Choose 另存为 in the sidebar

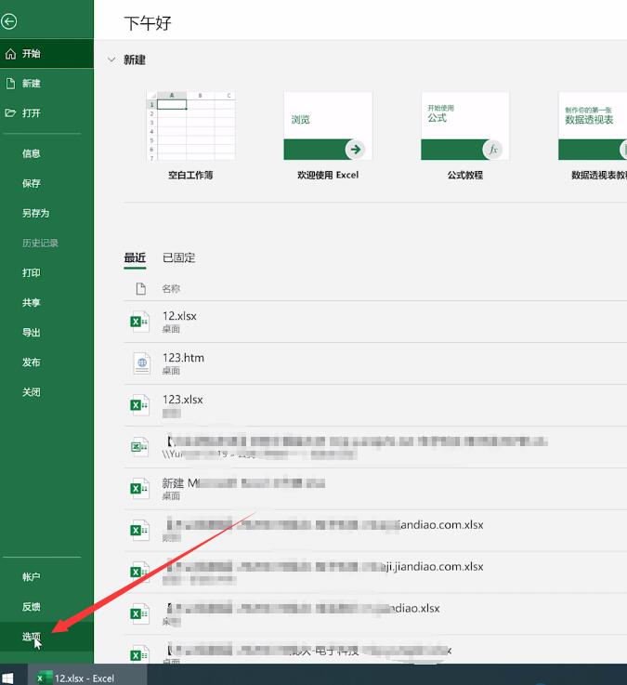[x=46, y=213]
